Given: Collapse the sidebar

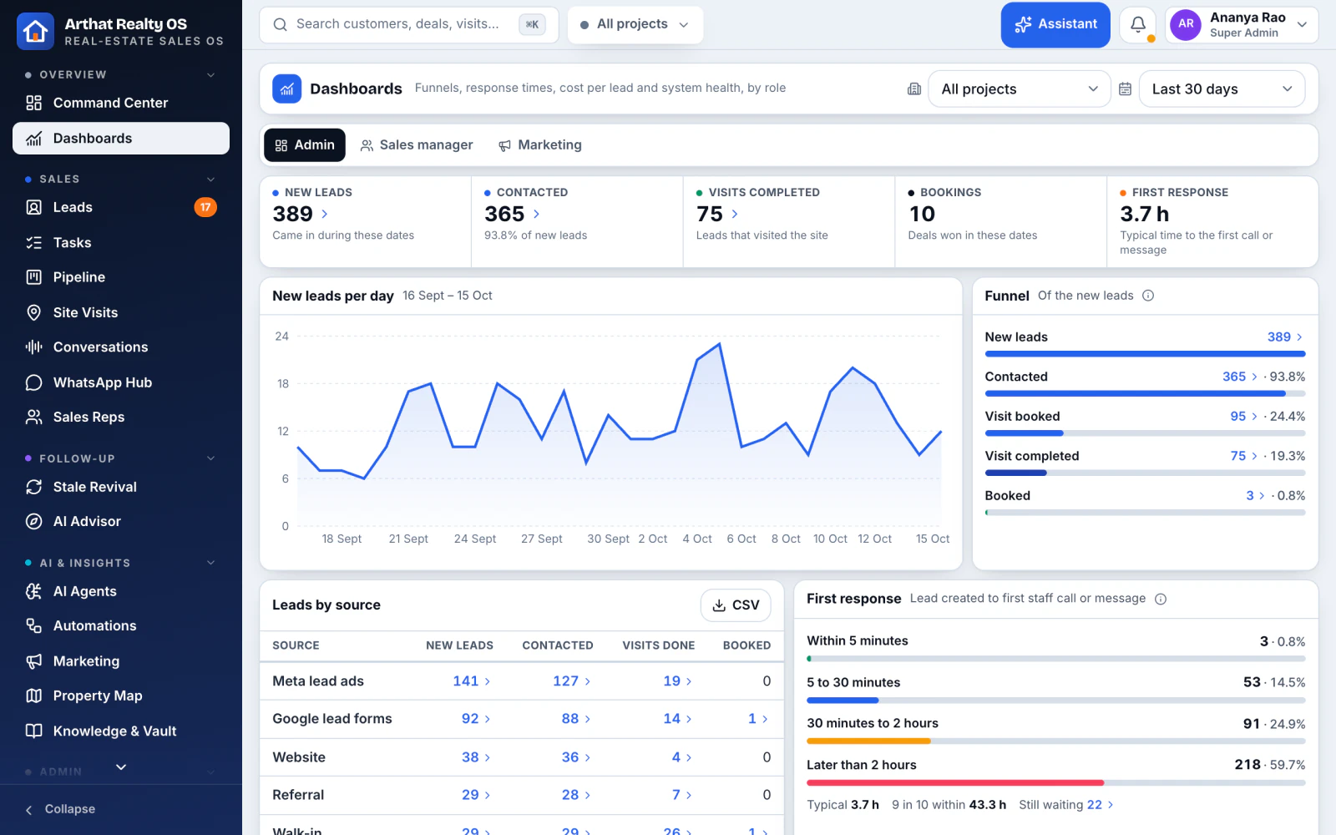Looking at the screenshot, I should (x=60, y=809).
